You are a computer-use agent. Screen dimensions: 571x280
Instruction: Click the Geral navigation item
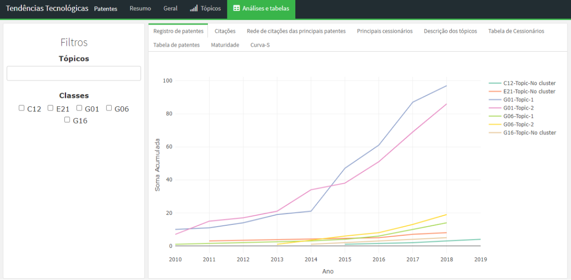[170, 9]
